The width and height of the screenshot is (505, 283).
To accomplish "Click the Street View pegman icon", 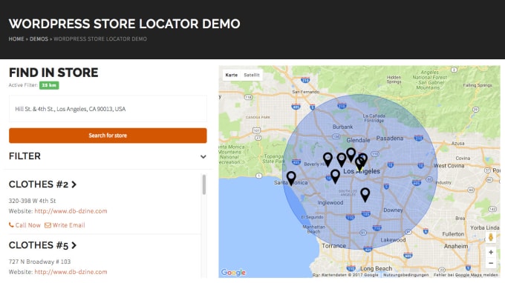I will pos(490,237).
